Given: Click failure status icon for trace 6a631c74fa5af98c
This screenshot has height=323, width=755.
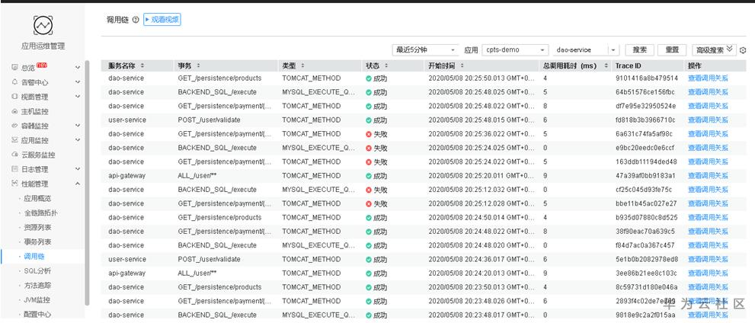Looking at the screenshot, I should 368,134.
